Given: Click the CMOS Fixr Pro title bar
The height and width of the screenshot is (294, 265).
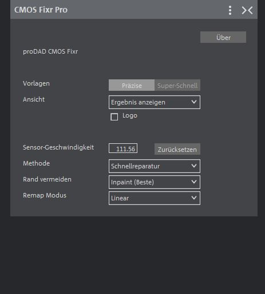Looking at the screenshot, I should pyautogui.click(x=134, y=10).
